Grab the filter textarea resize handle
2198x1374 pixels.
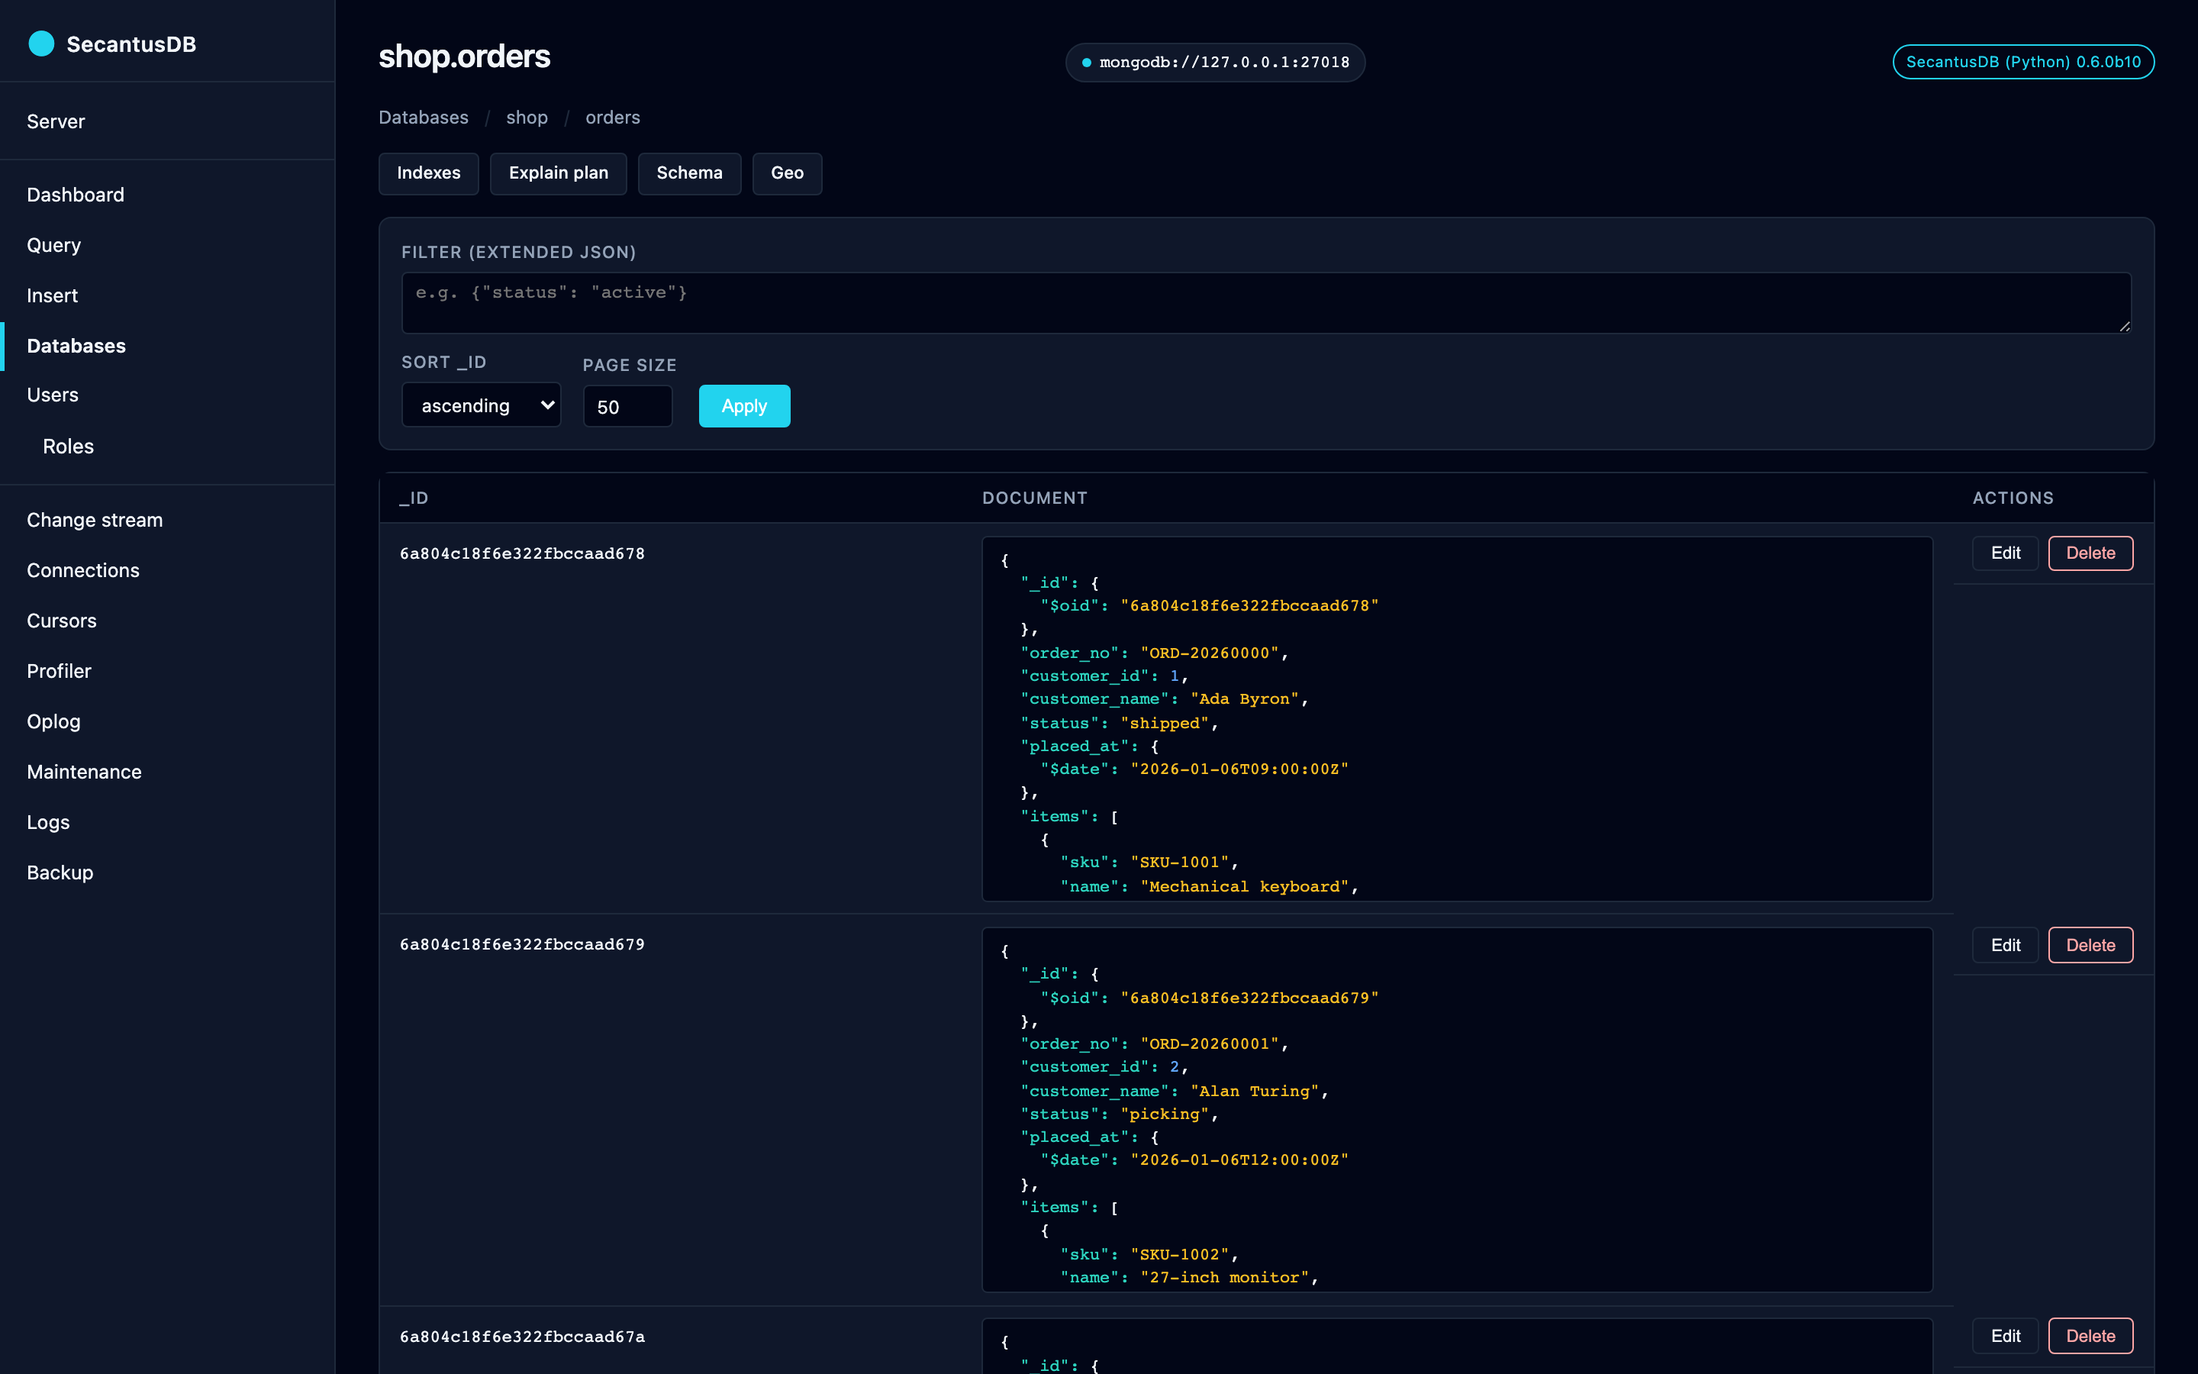2125,326
